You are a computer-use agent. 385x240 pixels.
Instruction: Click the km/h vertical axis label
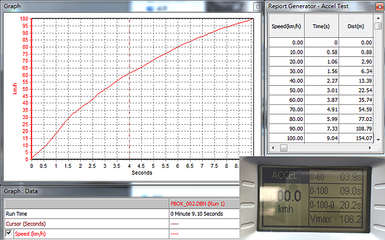point(15,89)
